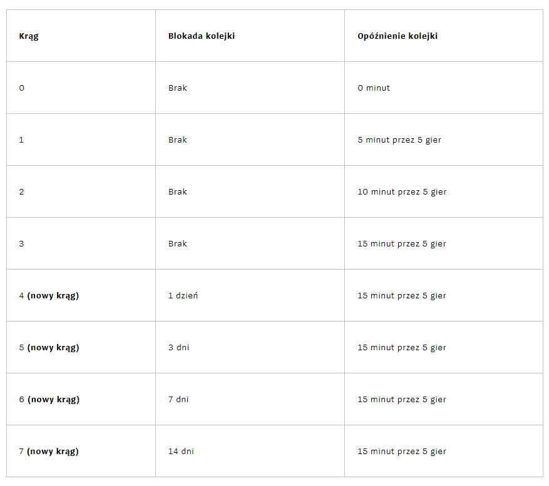Viewport: 549px width, 486px height.
Task: Click the "7 (nowy krąg)" tier cell
Action: point(49,452)
